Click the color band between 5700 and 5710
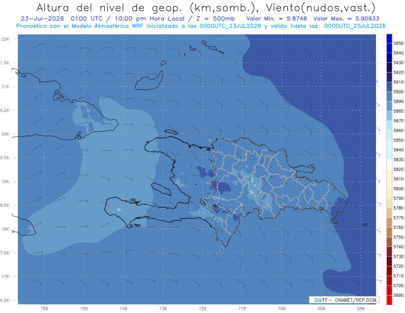Viewport: 405px width, 313px height. [x=389, y=280]
